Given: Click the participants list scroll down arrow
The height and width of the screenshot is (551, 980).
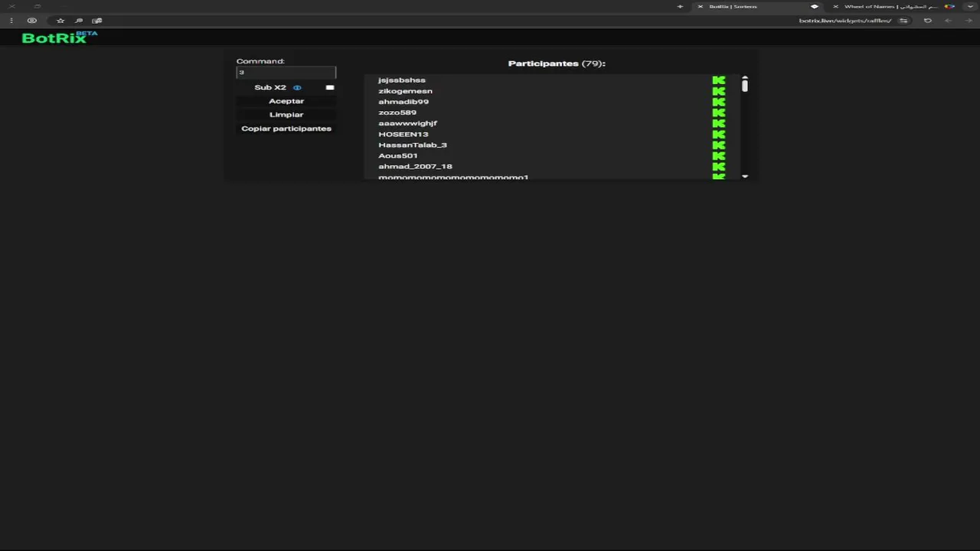Looking at the screenshot, I should (x=745, y=177).
